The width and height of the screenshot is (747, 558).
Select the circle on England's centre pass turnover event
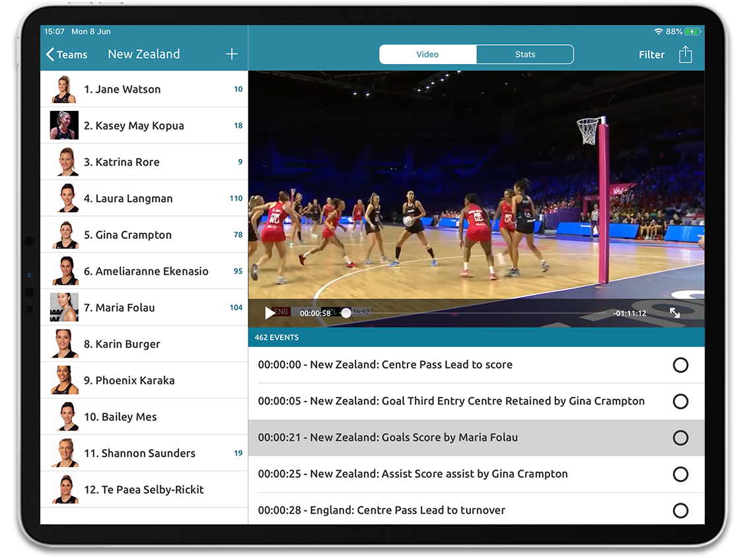(680, 510)
